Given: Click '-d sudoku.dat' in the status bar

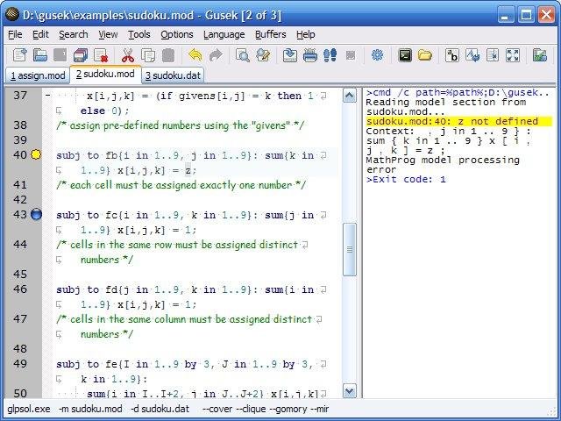Looking at the screenshot, I should pyautogui.click(x=160, y=409).
